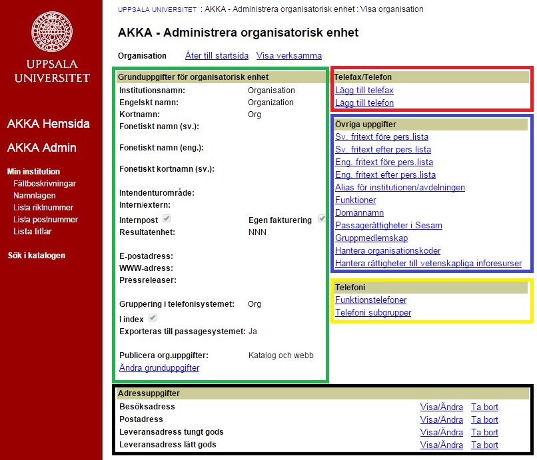Select Min institution in the sidebar
Image resolution: width=537 pixels, height=460 pixels.
click(x=33, y=172)
